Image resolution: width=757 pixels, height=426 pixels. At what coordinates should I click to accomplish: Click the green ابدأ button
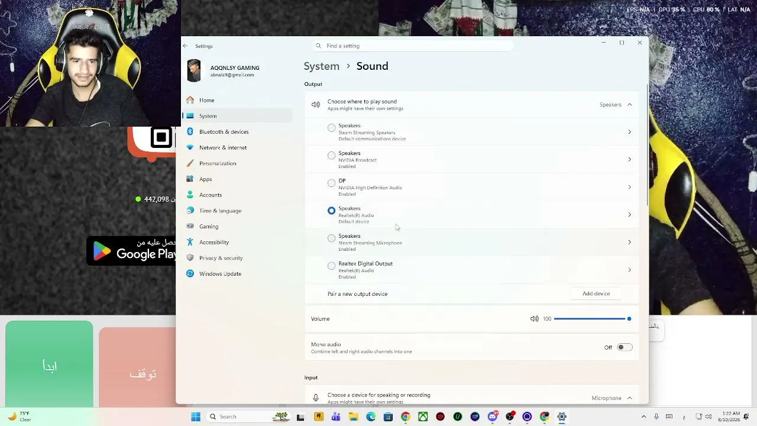[x=49, y=364]
